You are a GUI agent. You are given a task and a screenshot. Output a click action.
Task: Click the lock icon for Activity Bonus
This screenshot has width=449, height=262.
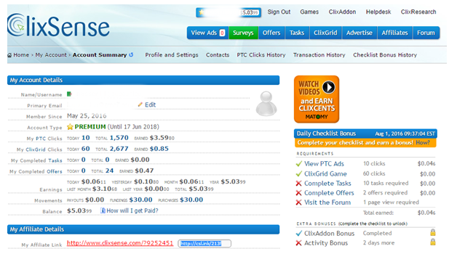[433, 242]
